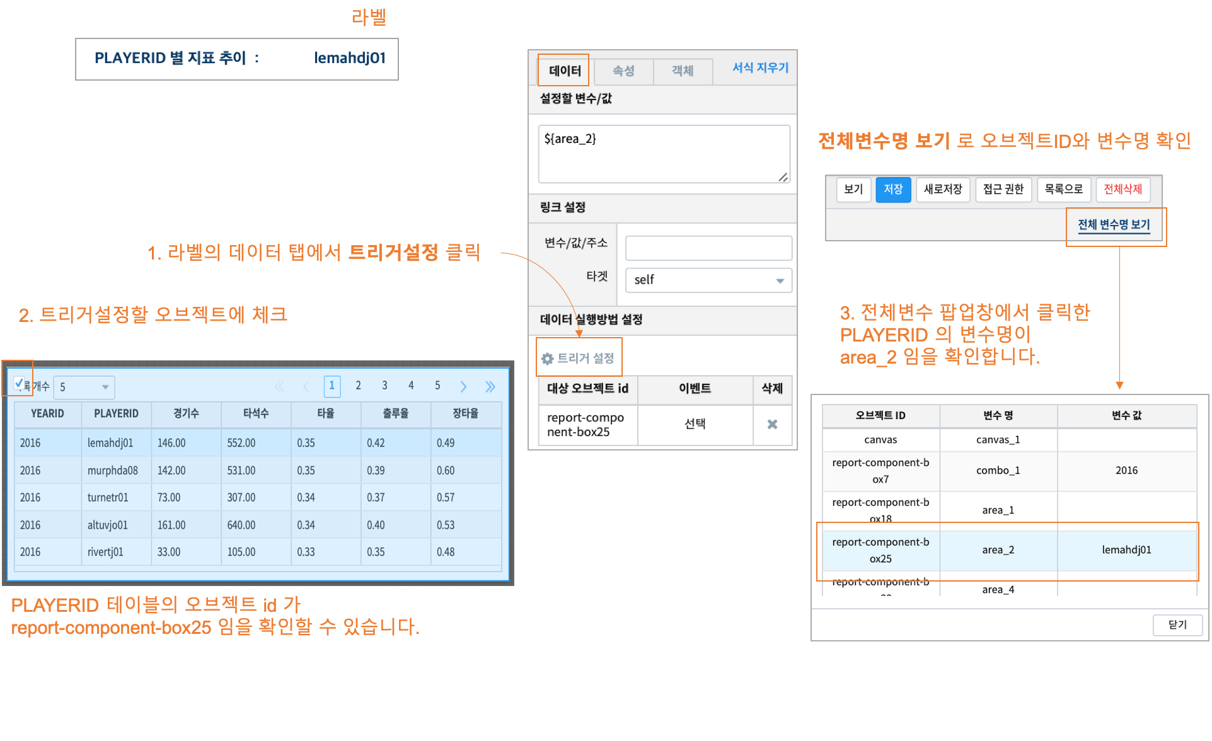This screenshot has width=1212, height=741.
Task: Click the YEARID column header
Action: click(x=48, y=414)
